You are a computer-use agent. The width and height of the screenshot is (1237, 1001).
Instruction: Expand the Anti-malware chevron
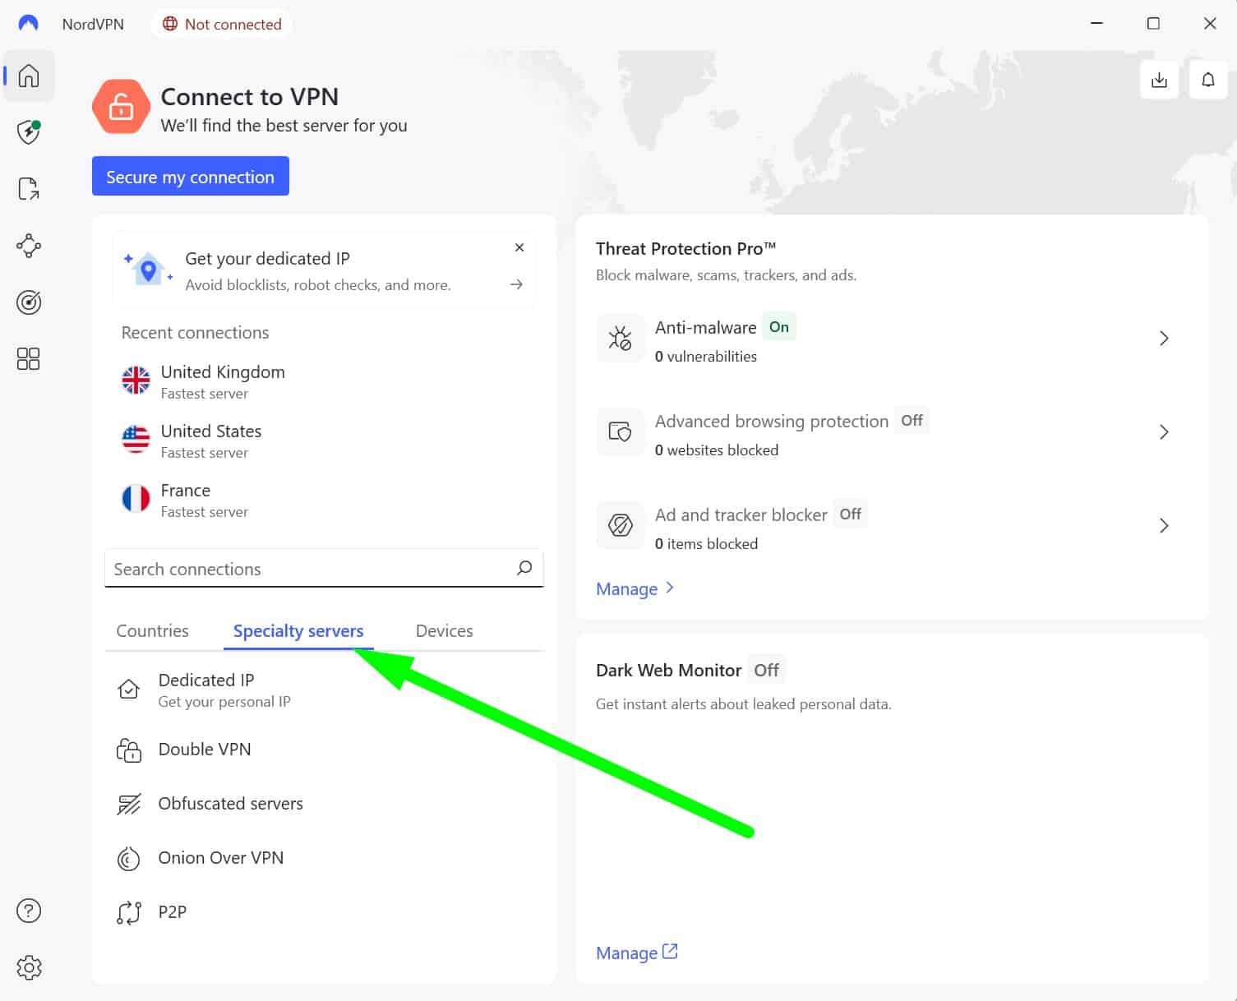point(1164,339)
